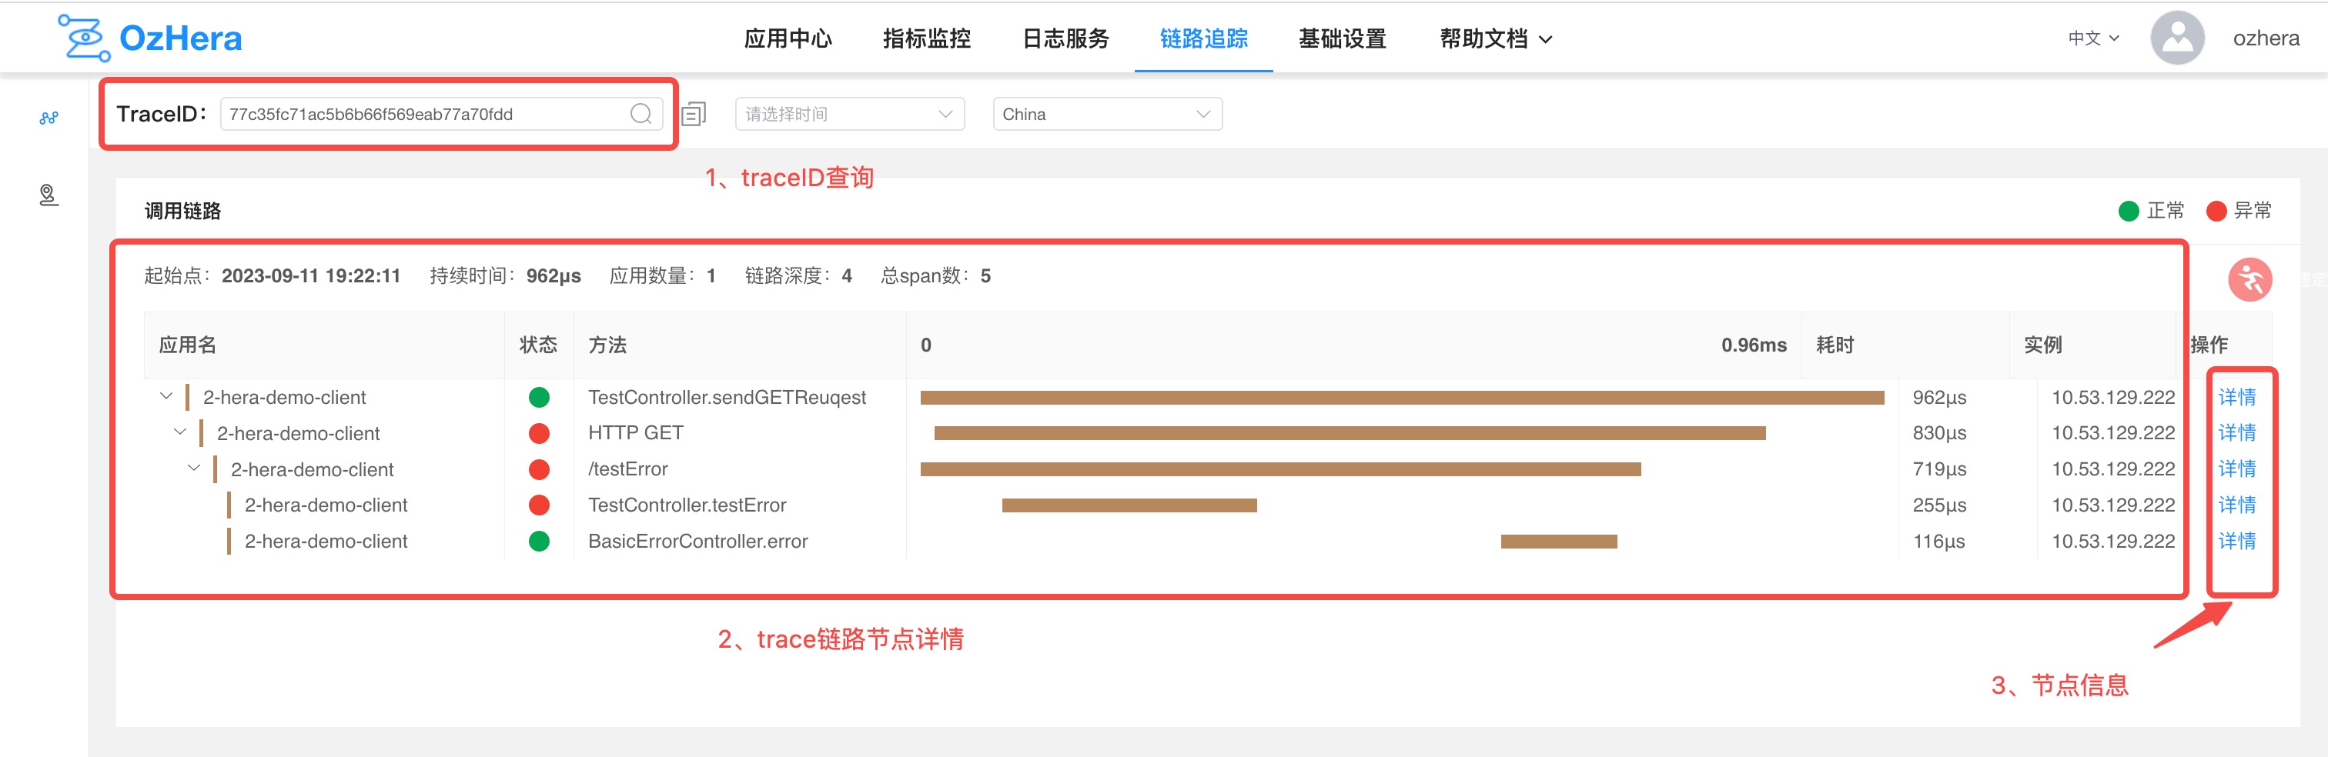Open 详情 for BasicErrorController.error span
Screen dimensions: 2328x757
coord(2236,541)
